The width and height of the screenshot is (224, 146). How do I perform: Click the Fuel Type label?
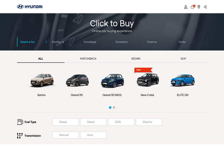click(x=30, y=122)
